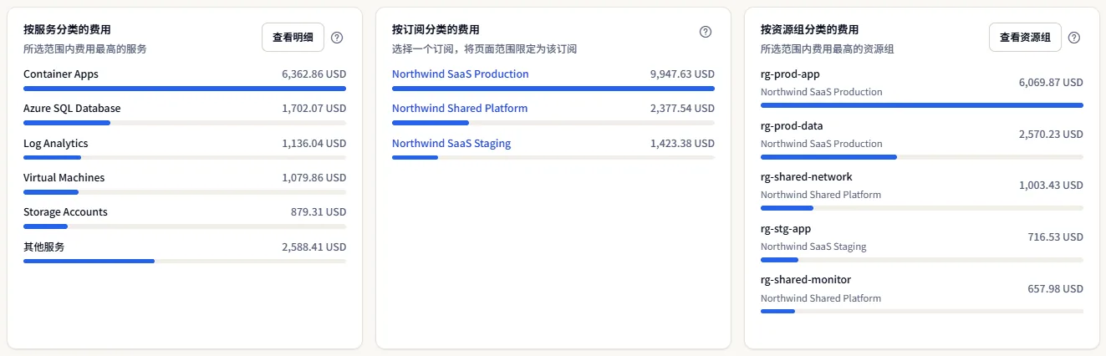Select the rg-shared-network resource group name

807,177
